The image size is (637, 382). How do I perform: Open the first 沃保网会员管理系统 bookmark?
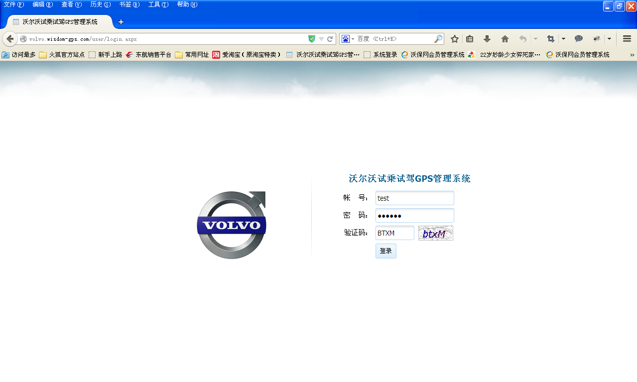coord(433,55)
